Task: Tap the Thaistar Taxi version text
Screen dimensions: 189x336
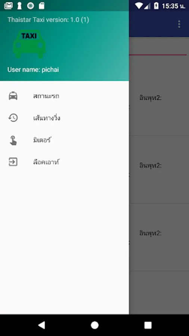Action: [x=49, y=20]
